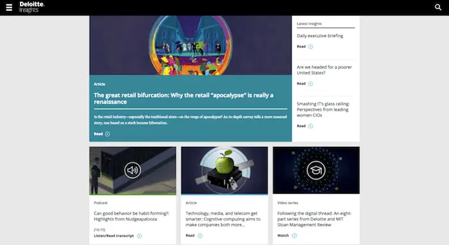The width and height of the screenshot is (449, 245).
Task: Click arrow icon under poorer United States article
Action: pyautogui.click(x=310, y=83)
